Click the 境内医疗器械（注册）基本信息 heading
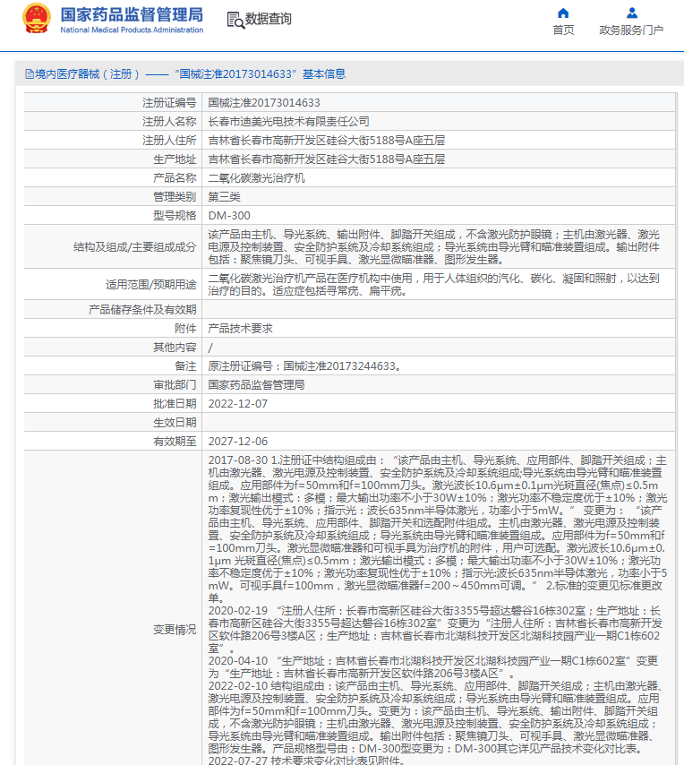The width and height of the screenshot is (684, 765). pos(185,74)
